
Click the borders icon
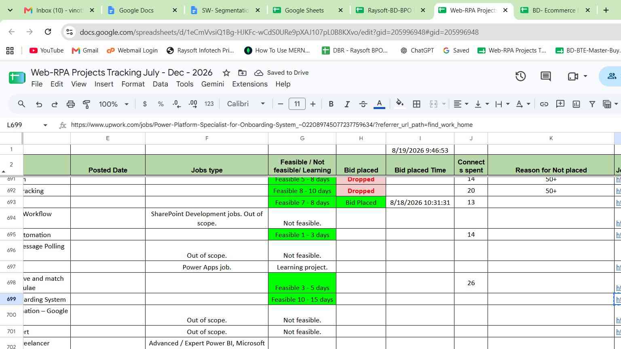coord(416,104)
